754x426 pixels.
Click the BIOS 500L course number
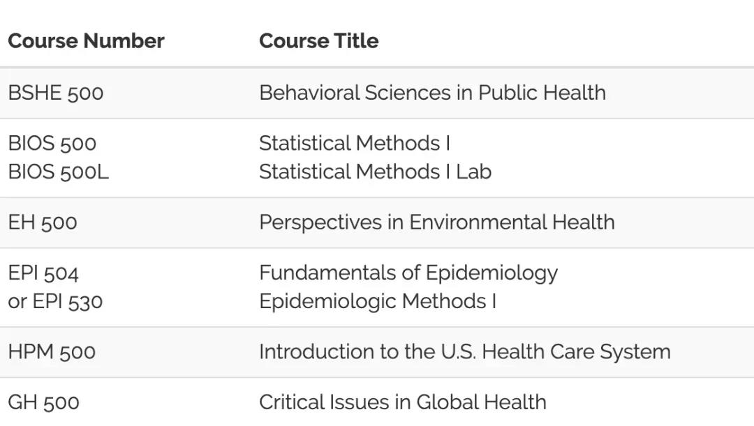(59, 172)
